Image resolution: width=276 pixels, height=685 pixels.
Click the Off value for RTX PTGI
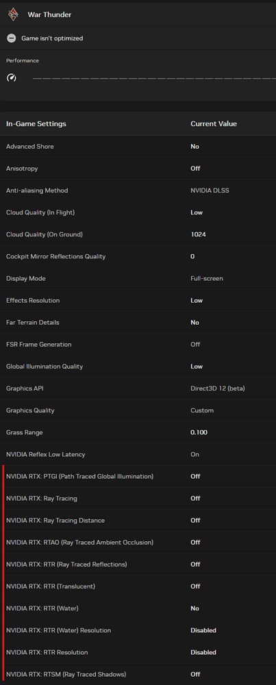[x=195, y=477]
